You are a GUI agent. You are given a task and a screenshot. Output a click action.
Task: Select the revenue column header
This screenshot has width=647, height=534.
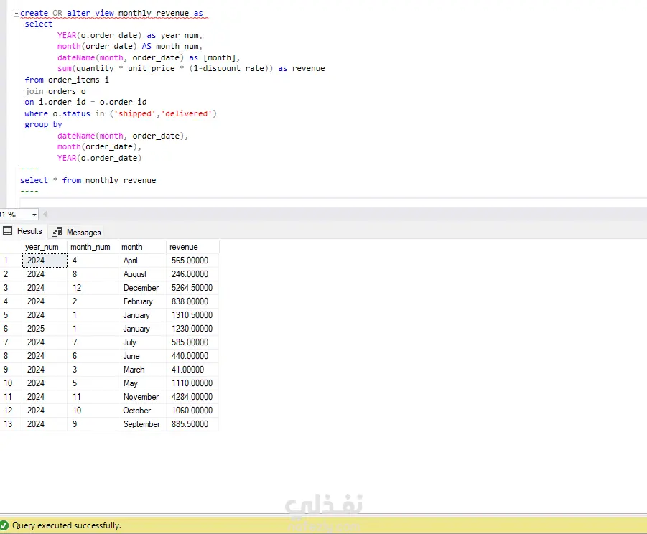click(x=192, y=247)
